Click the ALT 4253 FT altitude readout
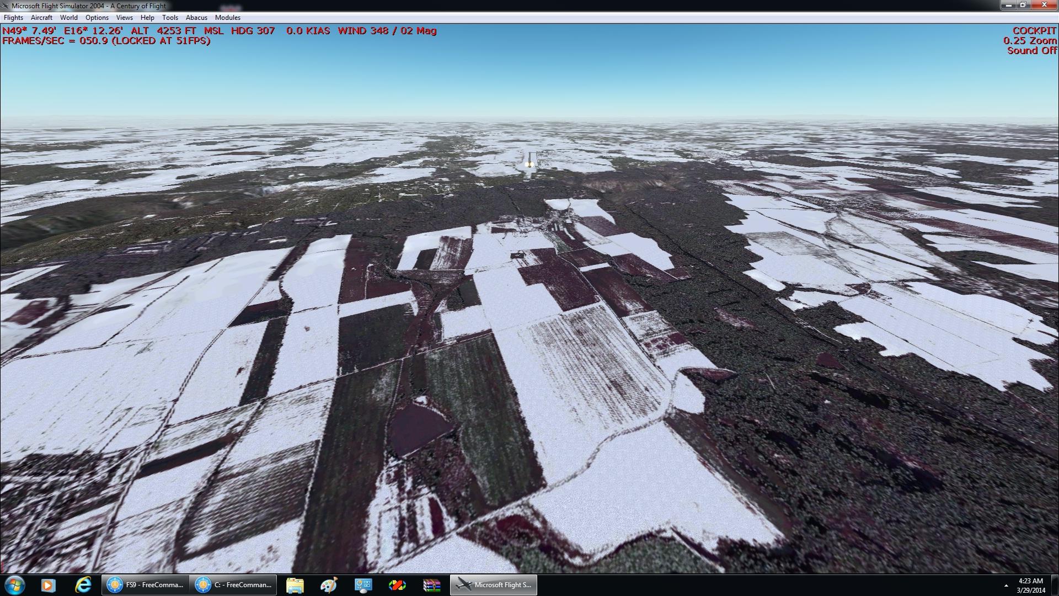The width and height of the screenshot is (1059, 596). (177, 31)
